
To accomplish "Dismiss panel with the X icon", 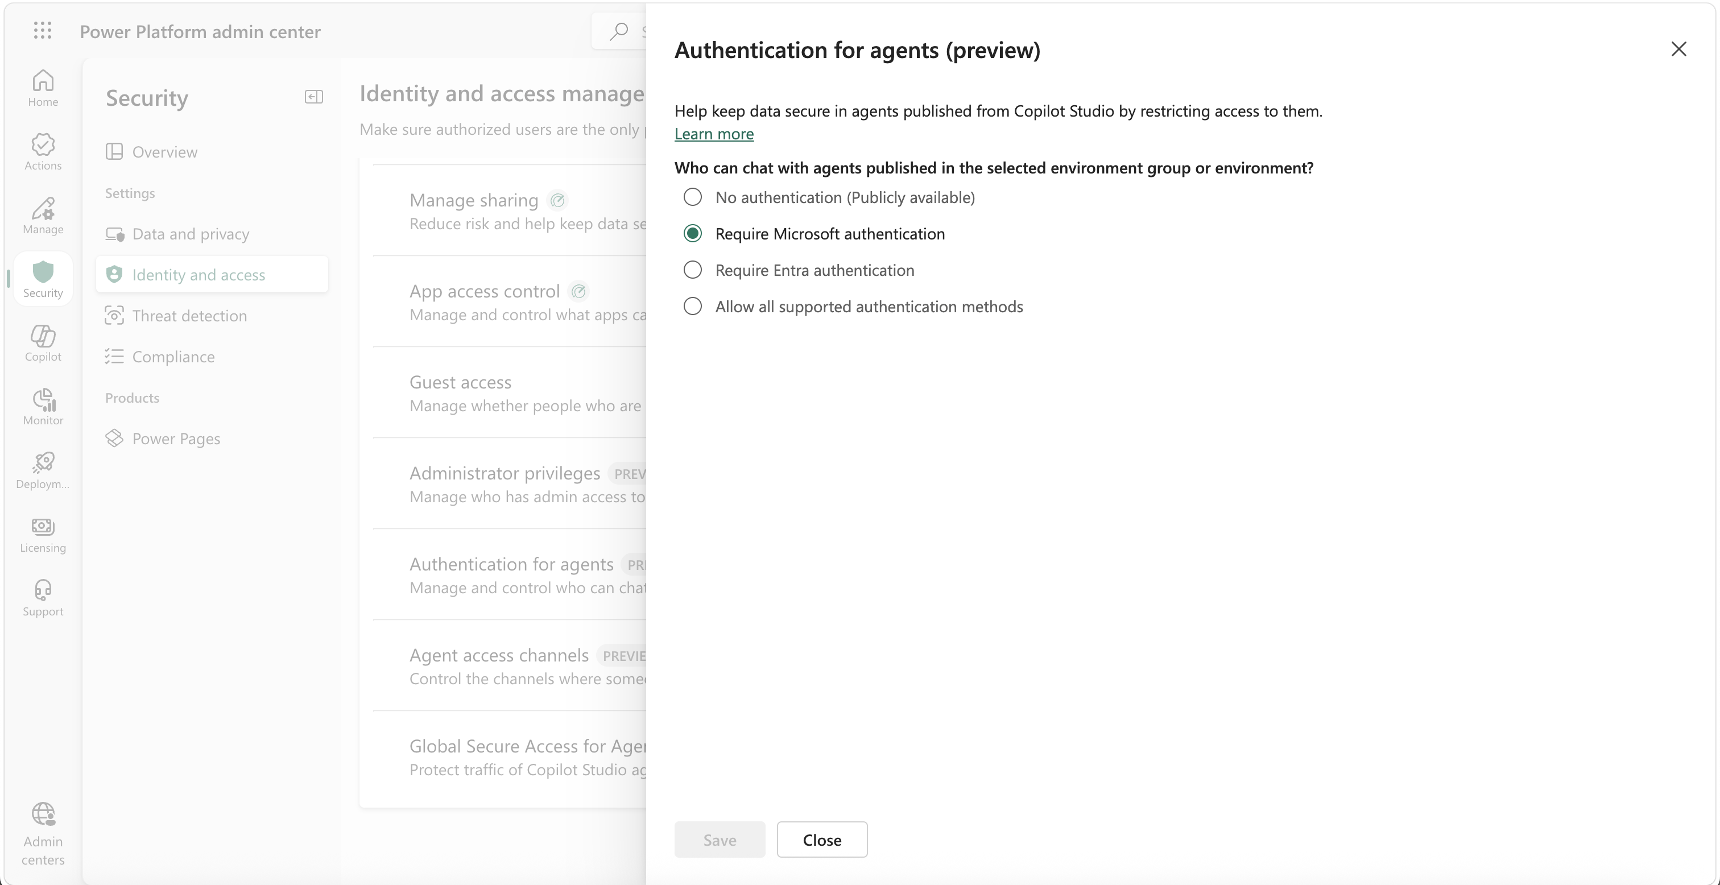I will pyautogui.click(x=1678, y=49).
